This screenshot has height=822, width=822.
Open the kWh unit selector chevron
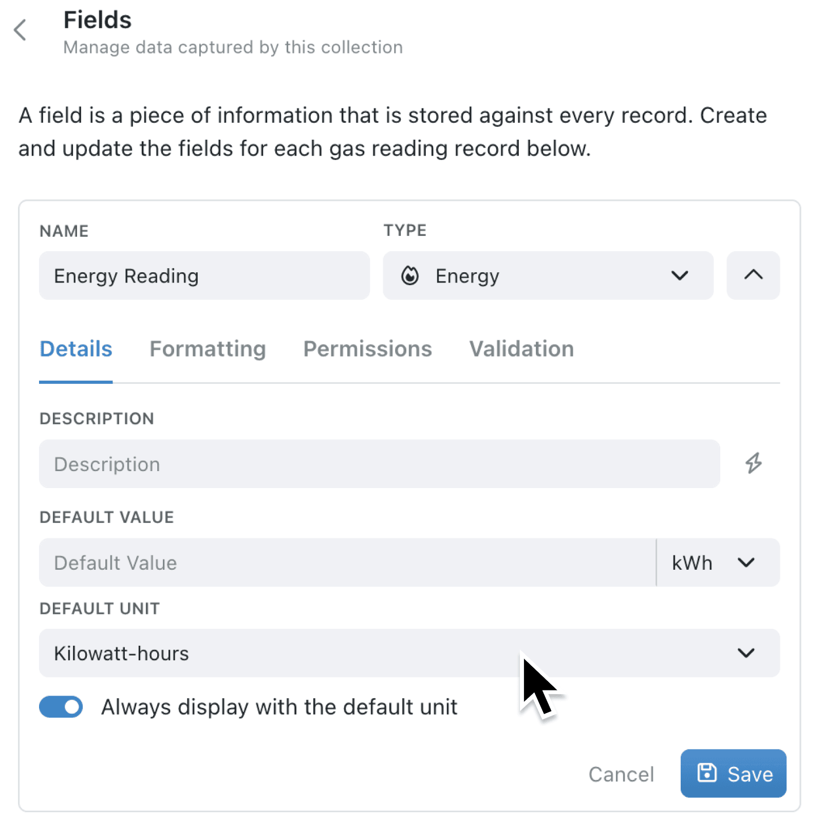pos(746,563)
